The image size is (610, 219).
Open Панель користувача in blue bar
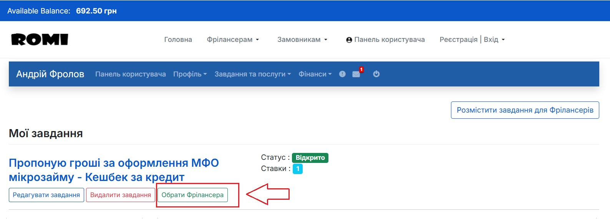131,74
